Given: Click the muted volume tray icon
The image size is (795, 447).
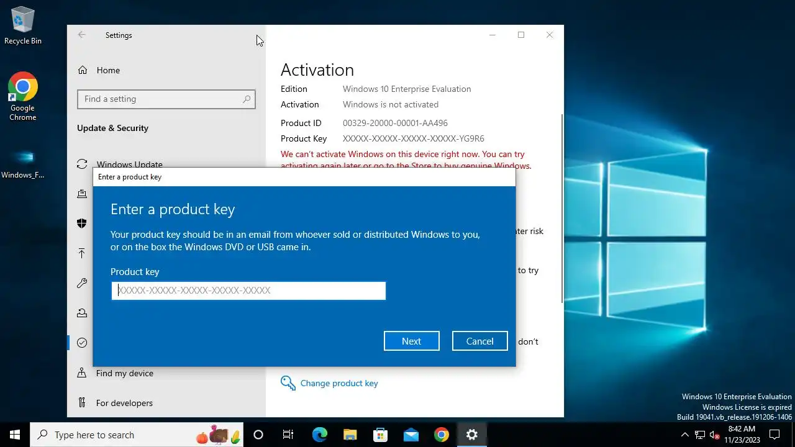Looking at the screenshot, I should tap(715, 435).
